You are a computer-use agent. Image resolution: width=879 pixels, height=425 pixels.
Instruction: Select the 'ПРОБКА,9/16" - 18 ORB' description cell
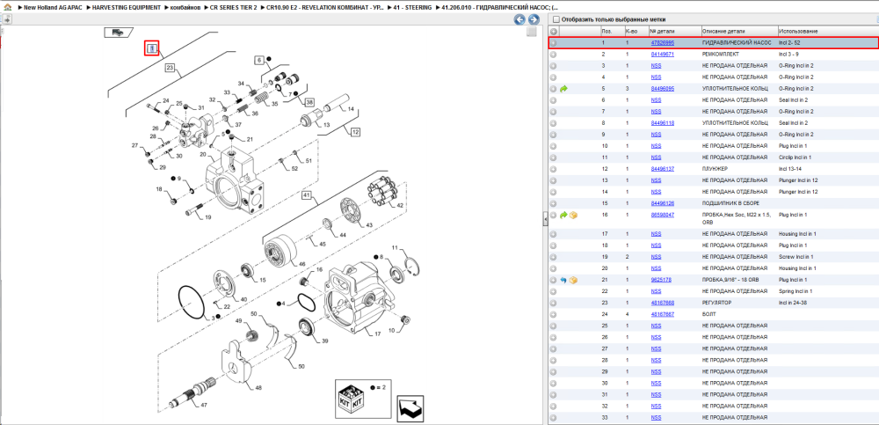pyautogui.click(x=738, y=280)
